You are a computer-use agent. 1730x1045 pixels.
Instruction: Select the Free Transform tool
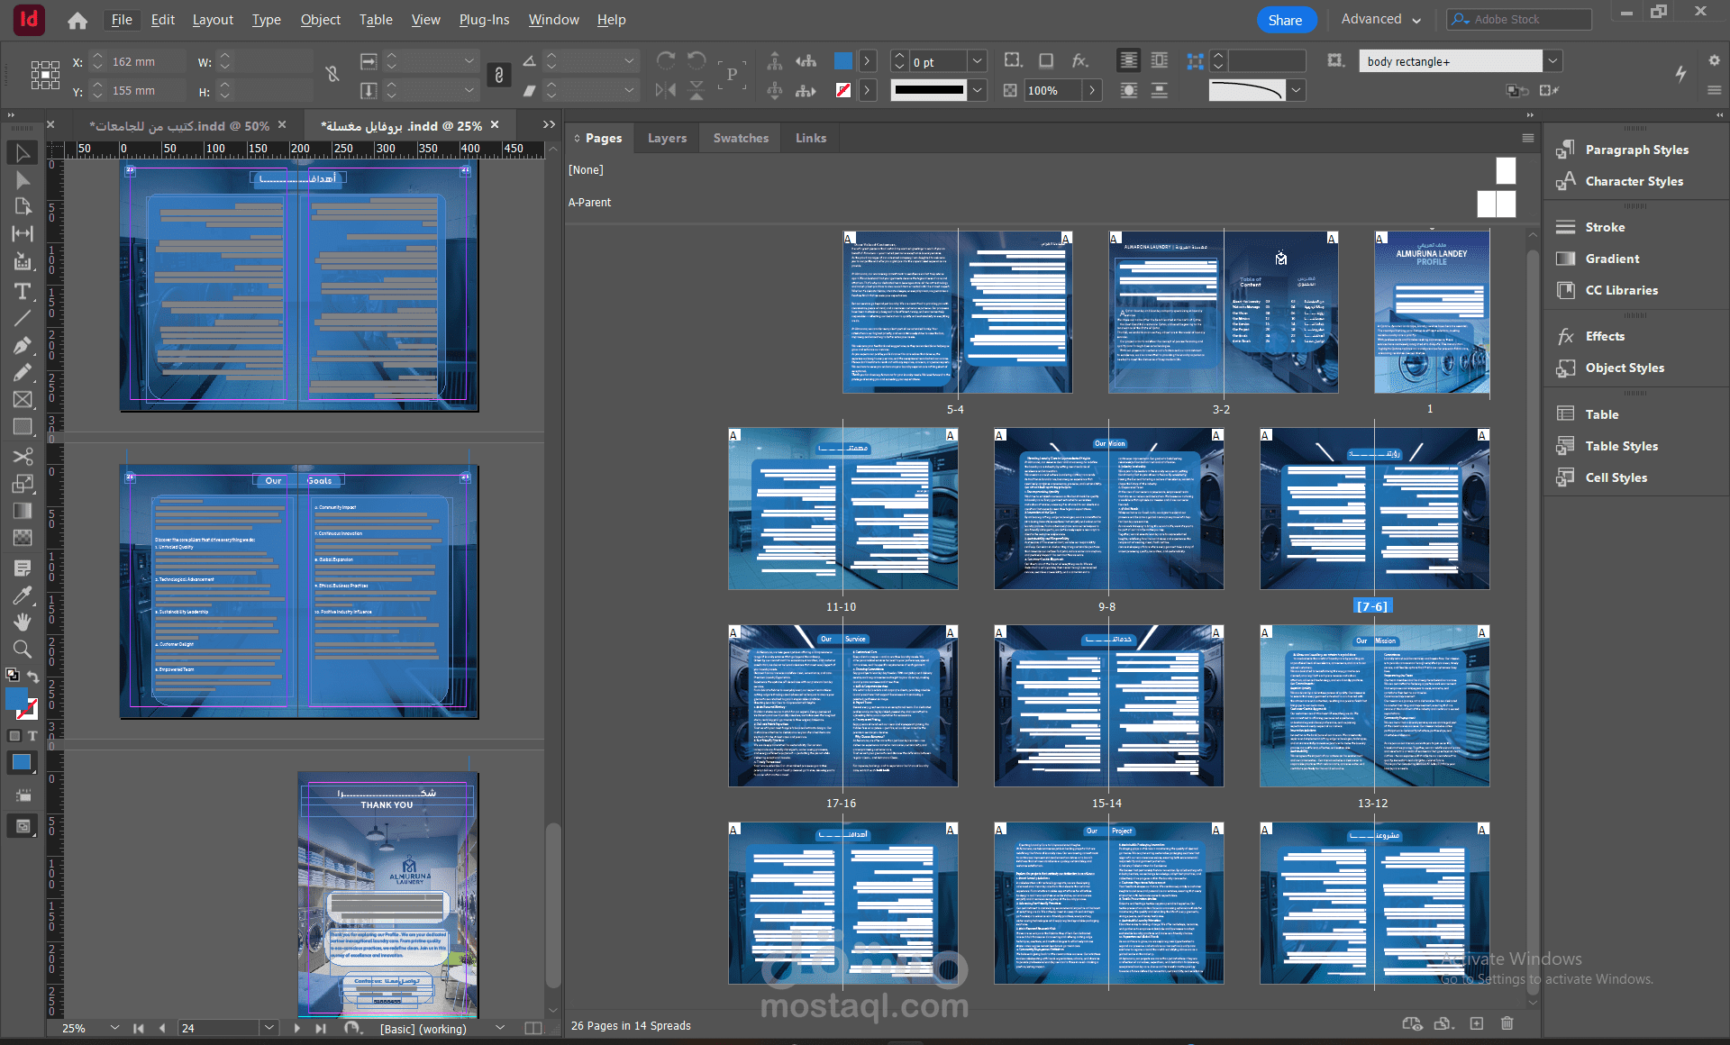(x=23, y=484)
